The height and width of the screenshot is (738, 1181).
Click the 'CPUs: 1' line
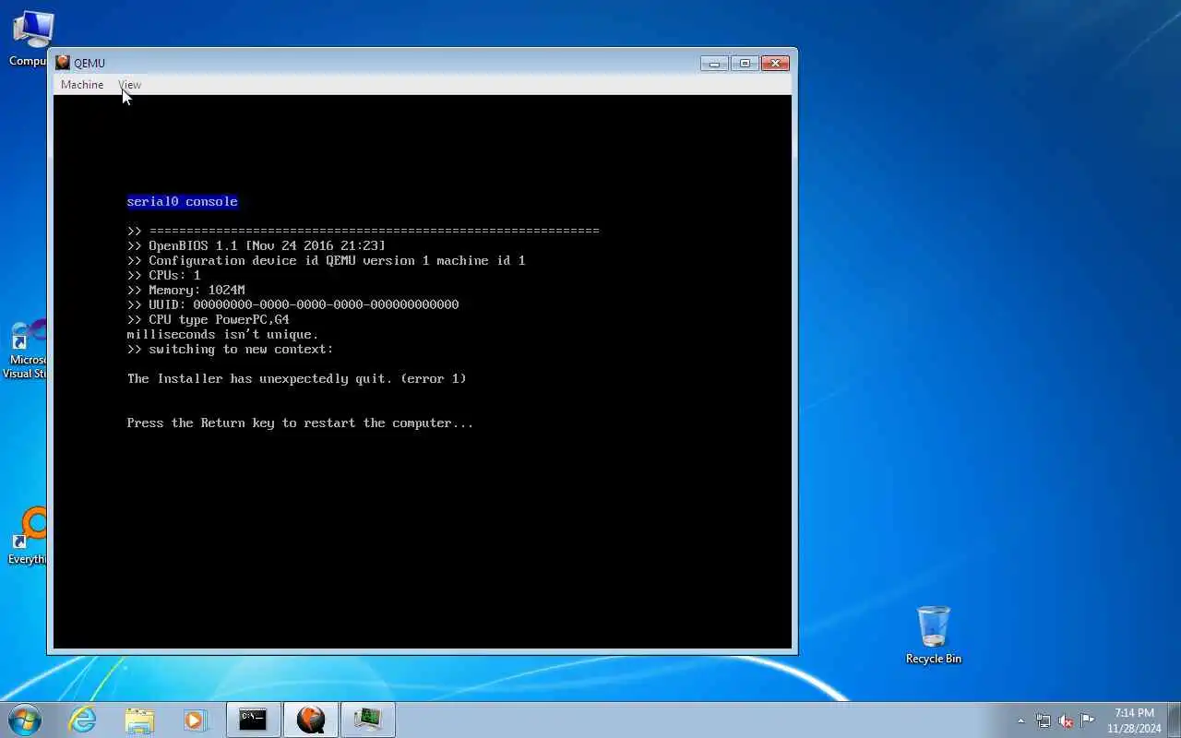tap(164, 275)
